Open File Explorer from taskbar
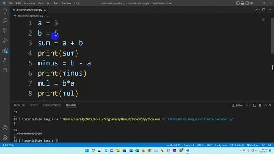 point(118,151)
